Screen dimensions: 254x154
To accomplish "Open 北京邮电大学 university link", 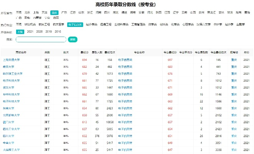I will 12,115.
